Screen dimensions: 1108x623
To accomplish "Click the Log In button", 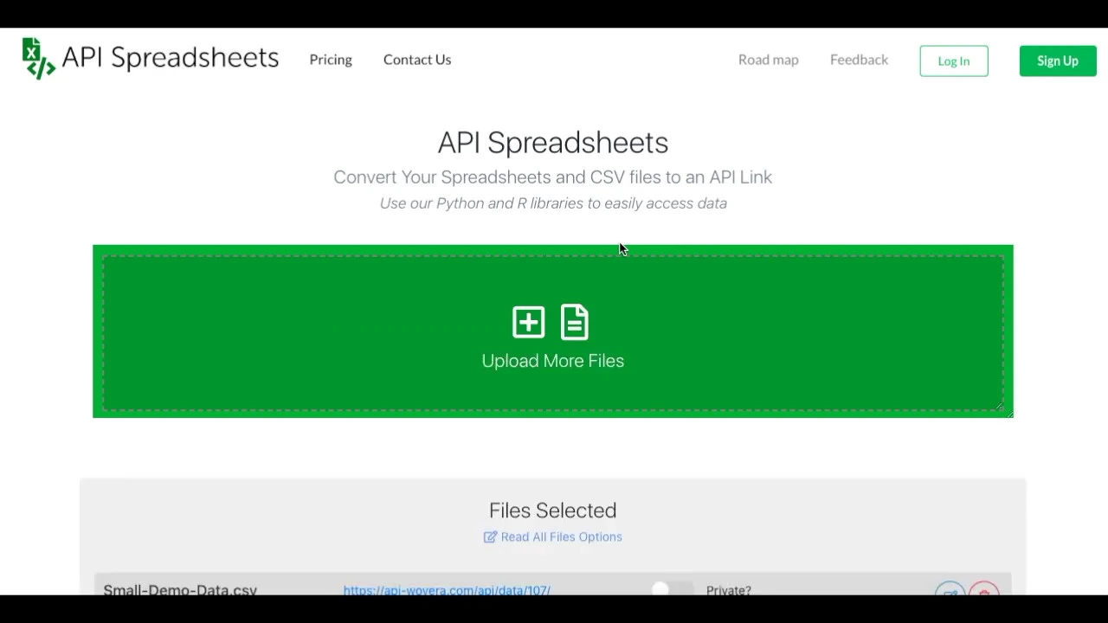I will [954, 61].
